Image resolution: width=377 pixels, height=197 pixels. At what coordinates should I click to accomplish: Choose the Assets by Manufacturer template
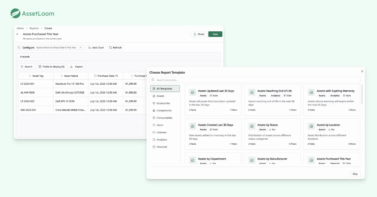tap(272, 158)
